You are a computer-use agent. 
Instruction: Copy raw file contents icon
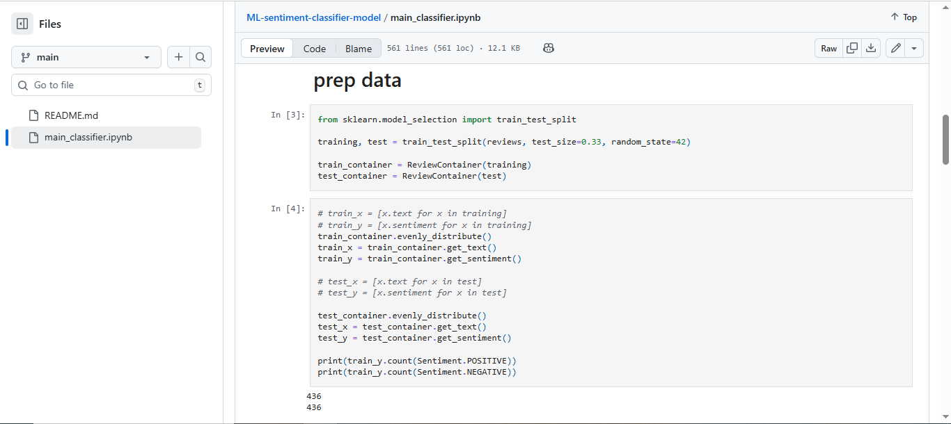[x=851, y=48]
